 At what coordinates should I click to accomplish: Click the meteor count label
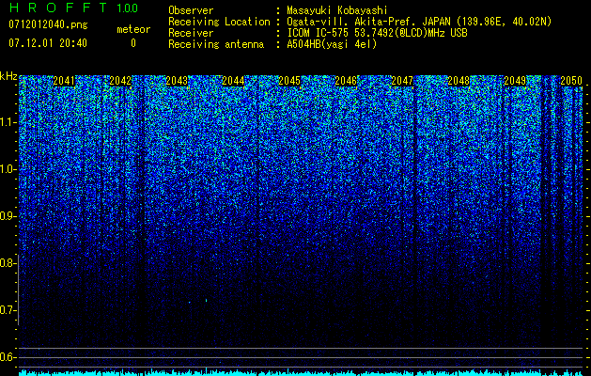[133, 29]
